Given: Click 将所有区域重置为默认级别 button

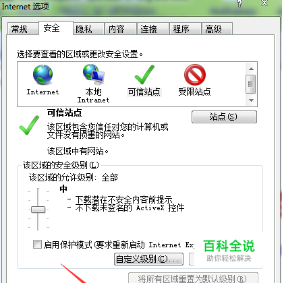Looking at the screenshot, I should [x=193, y=278].
